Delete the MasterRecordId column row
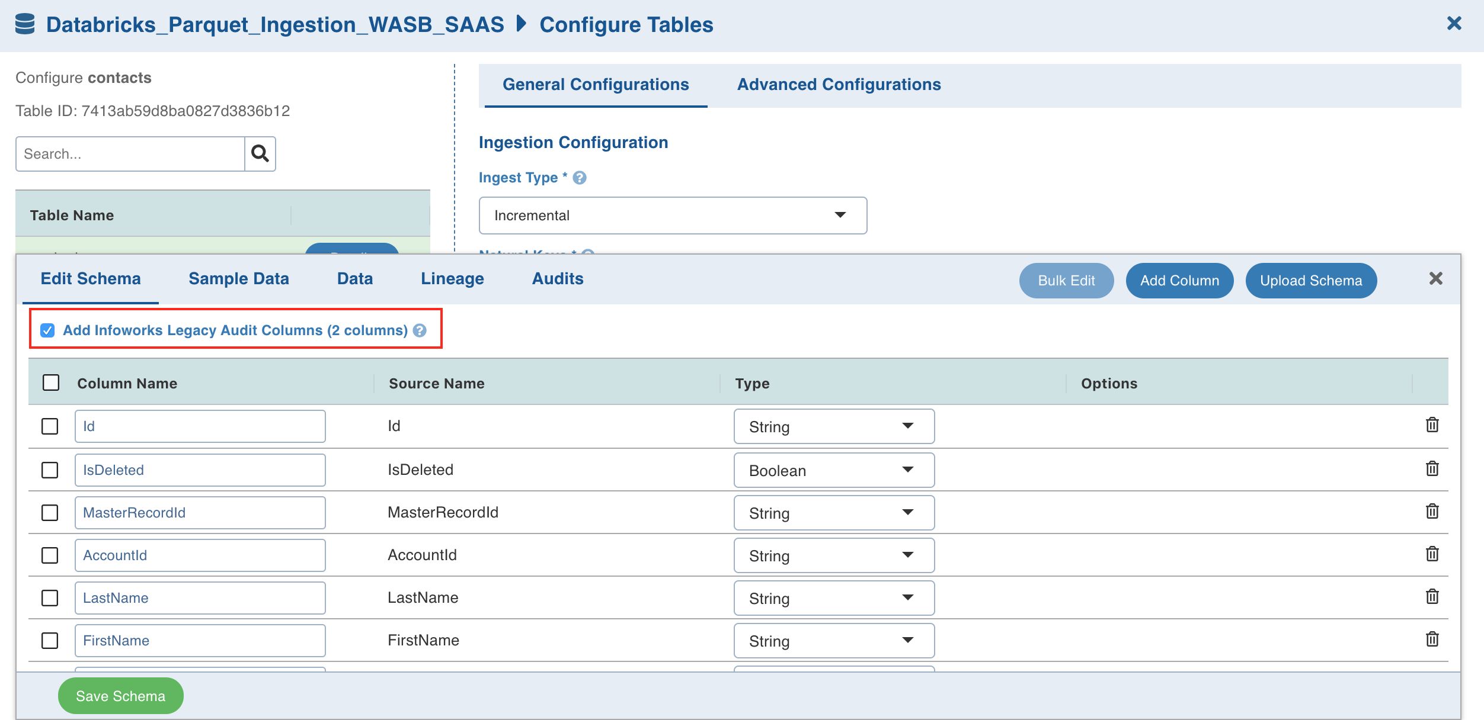Screen dimensions: 1484x720 1432,512
